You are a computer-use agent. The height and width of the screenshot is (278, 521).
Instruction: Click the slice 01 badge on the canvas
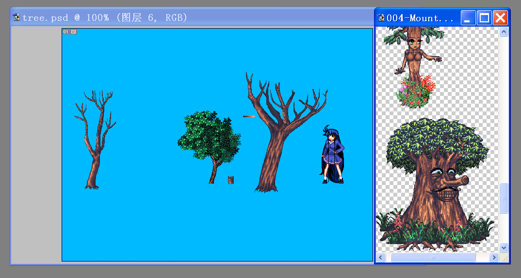click(66, 32)
